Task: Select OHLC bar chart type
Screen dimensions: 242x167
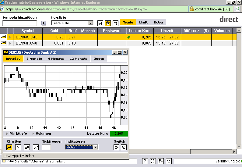Action: coord(18,147)
